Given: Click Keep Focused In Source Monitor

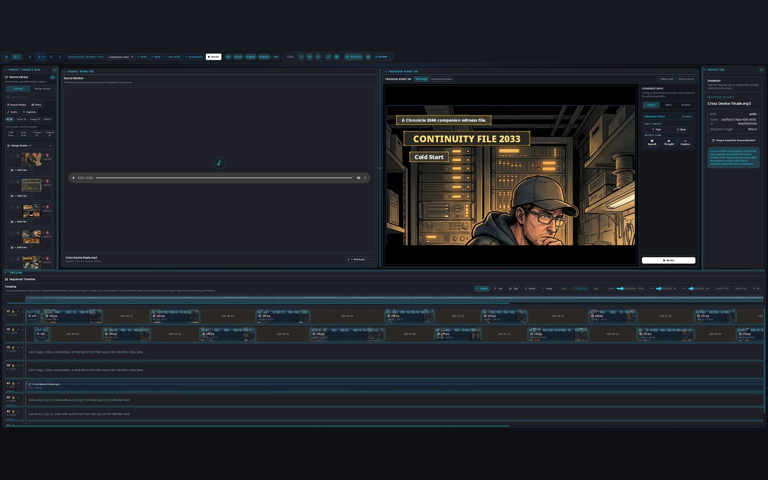Looking at the screenshot, I should click(733, 140).
